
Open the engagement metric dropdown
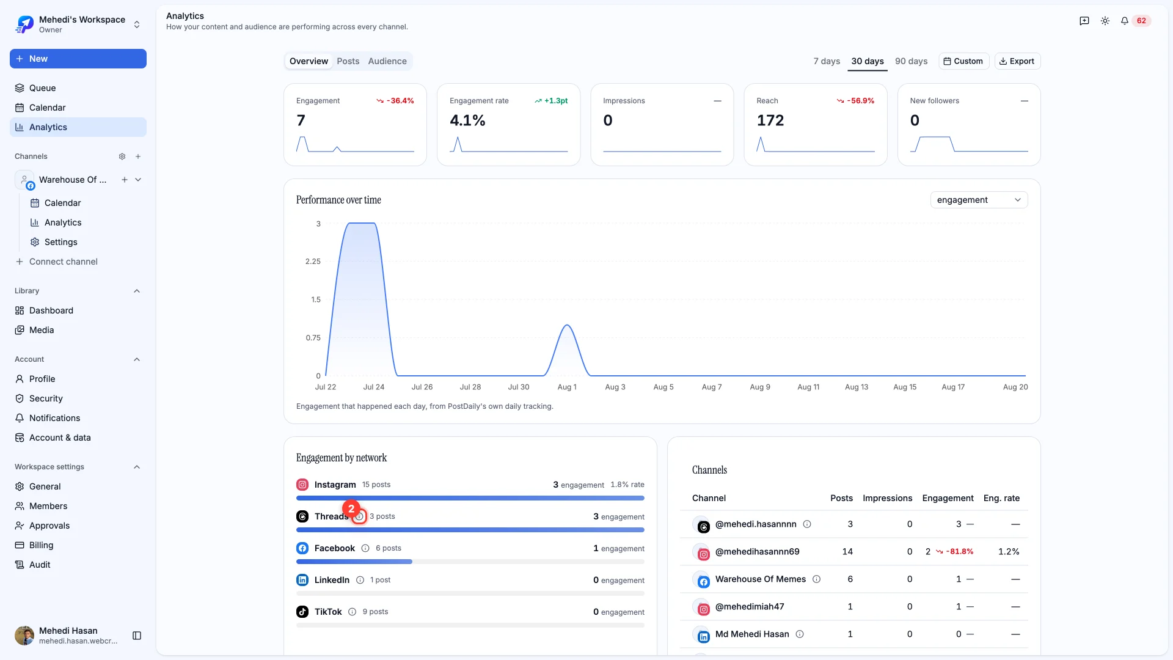(979, 200)
